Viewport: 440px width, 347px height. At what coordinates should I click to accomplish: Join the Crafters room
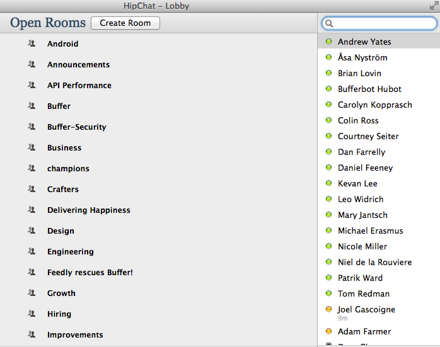click(63, 189)
